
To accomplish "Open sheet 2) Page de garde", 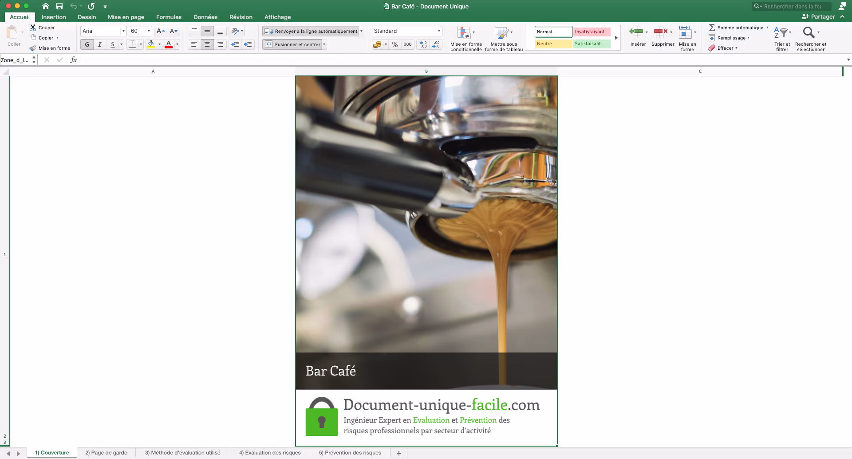I will pos(106,453).
